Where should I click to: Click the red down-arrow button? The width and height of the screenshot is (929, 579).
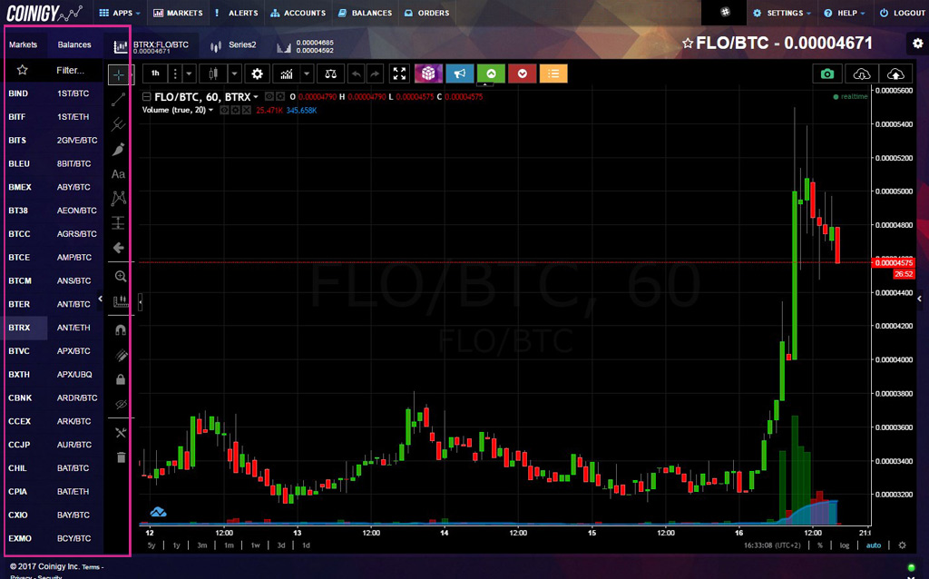(x=522, y=74)
